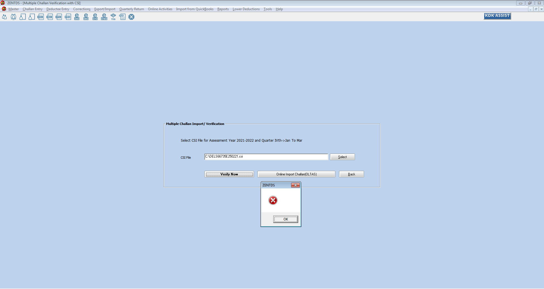Click the Back button
This screenshot has height=289, width=544.
[x=352, y=174]
